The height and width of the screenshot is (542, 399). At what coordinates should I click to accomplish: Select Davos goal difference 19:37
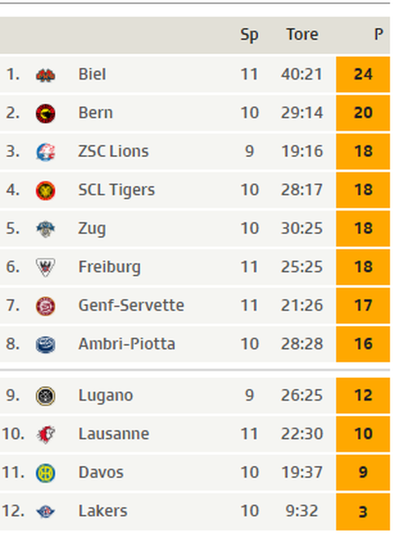pos(302,472)
